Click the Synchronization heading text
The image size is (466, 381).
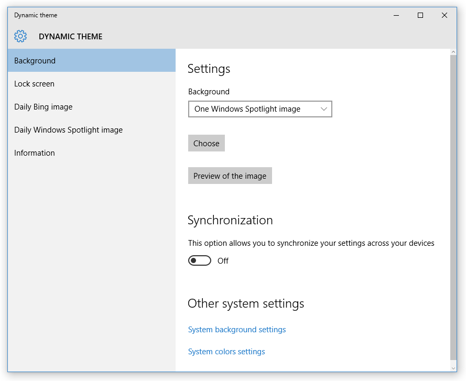pos(230,220)
